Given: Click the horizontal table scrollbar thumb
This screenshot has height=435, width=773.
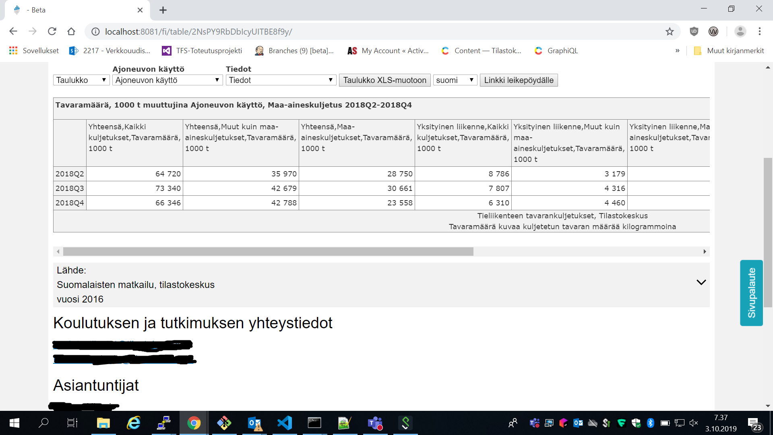Looking at the screenshot, I should coord(268,252).
